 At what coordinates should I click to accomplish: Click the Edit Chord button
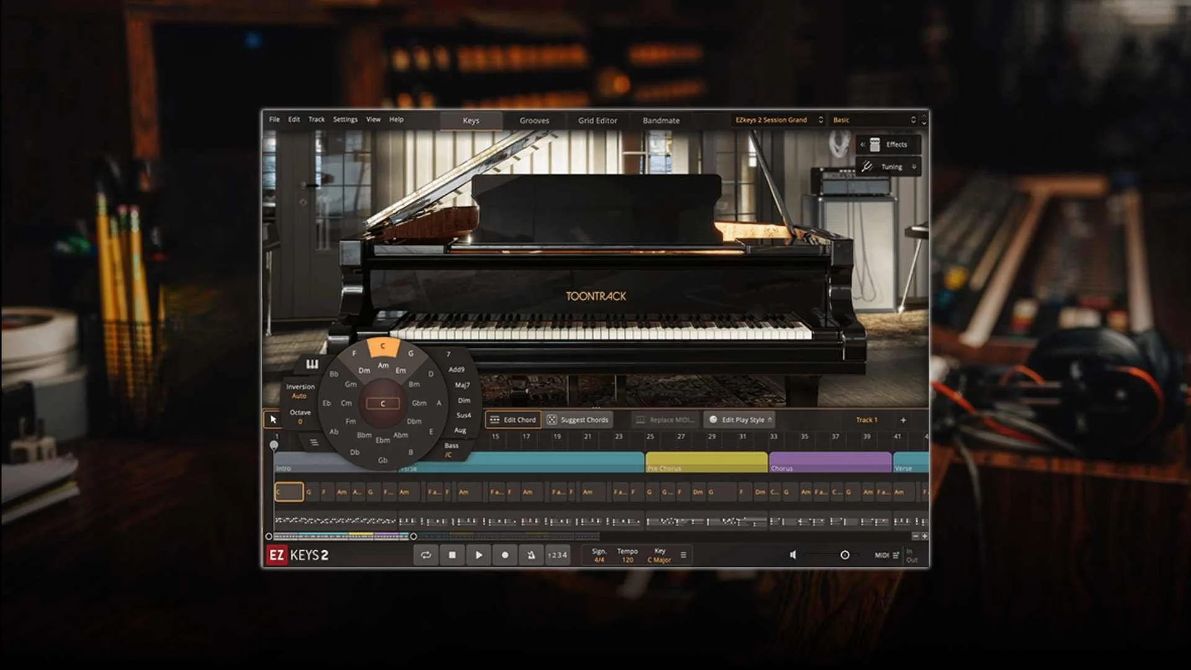(514, 420)
